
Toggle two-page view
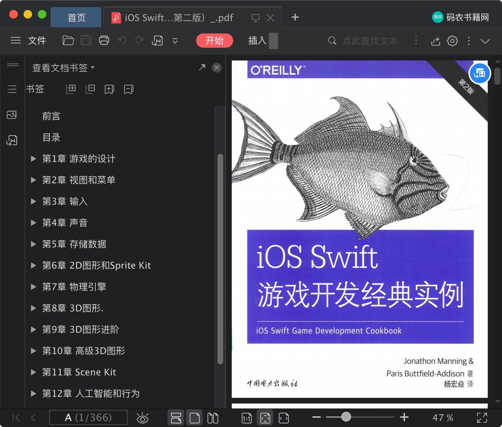click(x=213, y=418)
